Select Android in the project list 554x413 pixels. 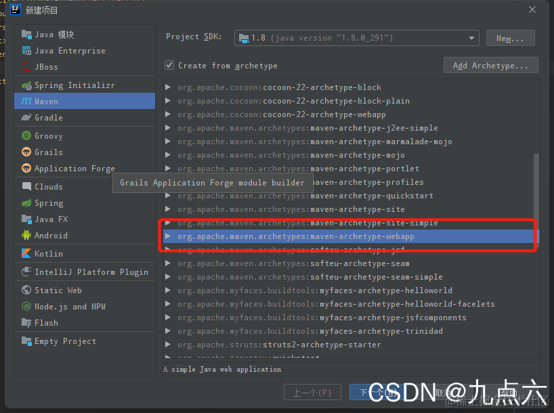[85, 236]
